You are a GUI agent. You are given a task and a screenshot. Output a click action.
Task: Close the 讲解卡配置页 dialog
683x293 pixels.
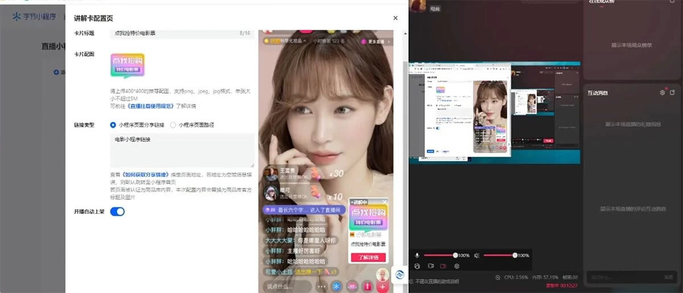[396, 19]
